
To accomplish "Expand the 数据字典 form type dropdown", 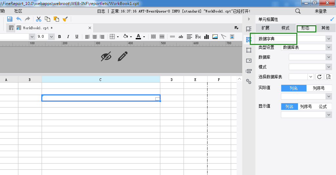I will click(x=329, y=39).
